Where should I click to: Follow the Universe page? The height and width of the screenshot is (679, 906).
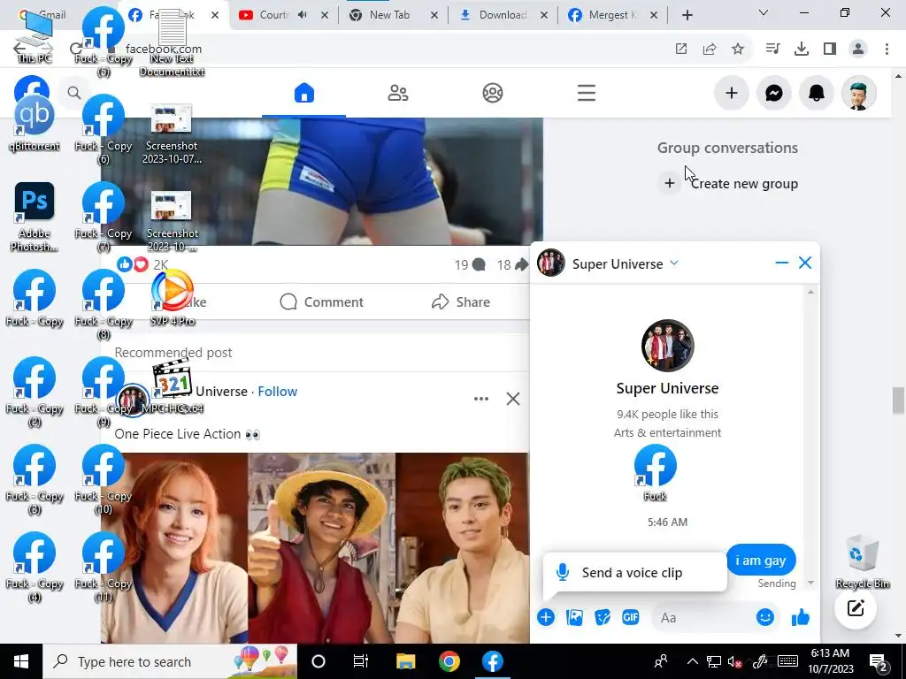pyautogui.click(x=277, y=391)
